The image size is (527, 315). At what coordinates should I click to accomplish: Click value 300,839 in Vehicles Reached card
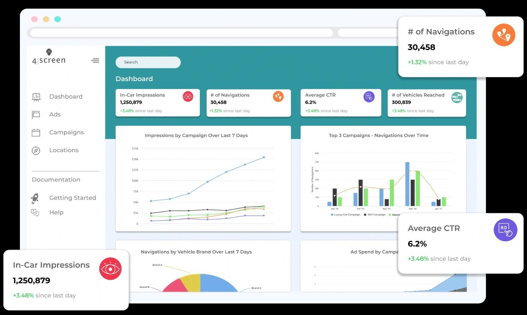pyautogui.click(x=401, y=102)
